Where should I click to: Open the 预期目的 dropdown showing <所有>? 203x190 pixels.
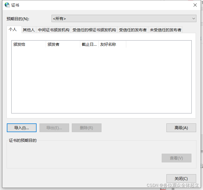pos(124,18)
